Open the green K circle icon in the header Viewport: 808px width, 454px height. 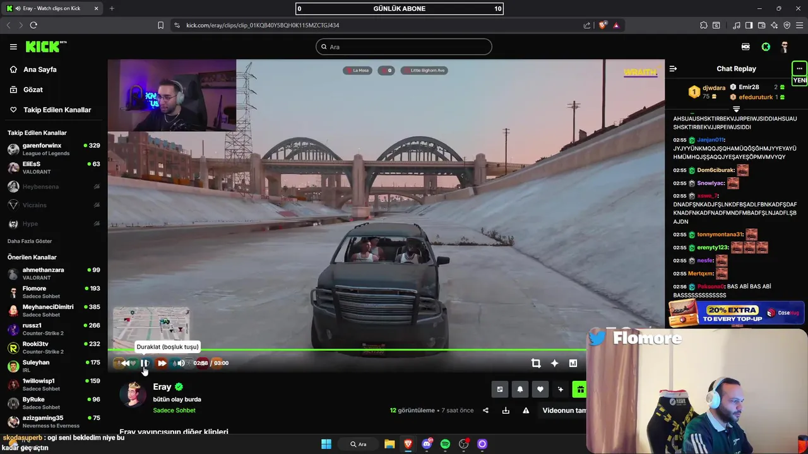[766, 47]
